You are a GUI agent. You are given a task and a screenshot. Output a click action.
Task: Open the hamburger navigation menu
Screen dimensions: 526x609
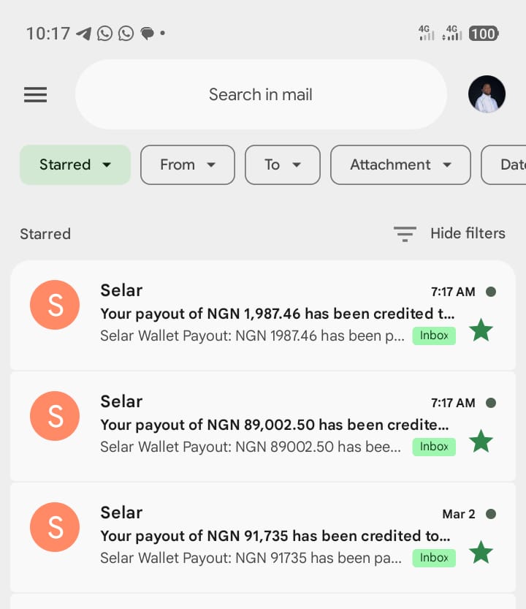[x=35, y=94]
